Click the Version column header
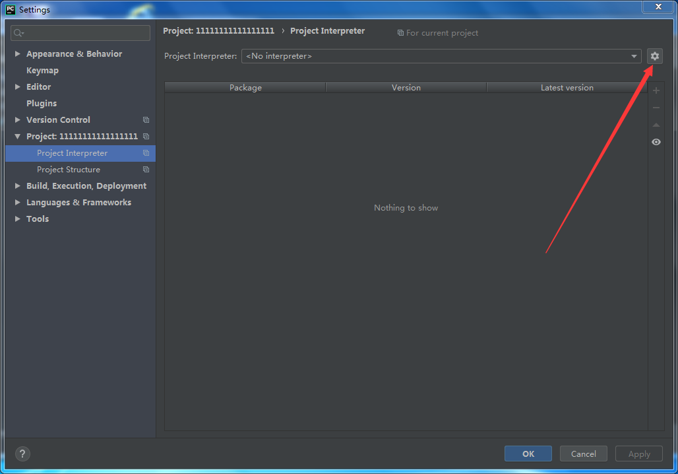Viewport: 678px width, 474px height. 406,87
